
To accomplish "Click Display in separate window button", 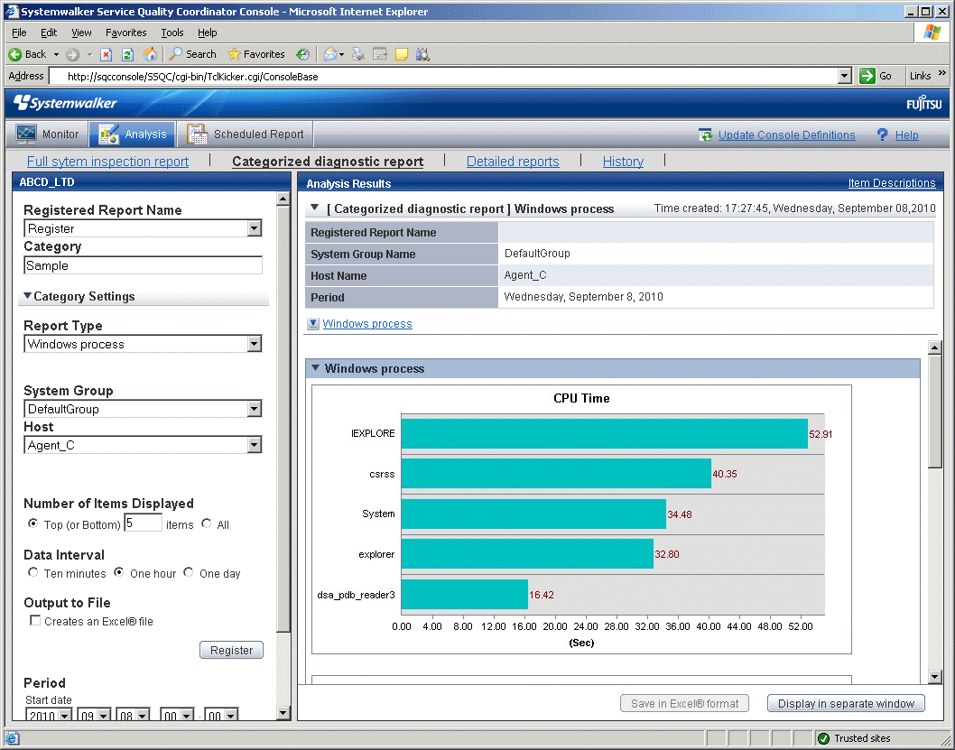I will 846,704.
